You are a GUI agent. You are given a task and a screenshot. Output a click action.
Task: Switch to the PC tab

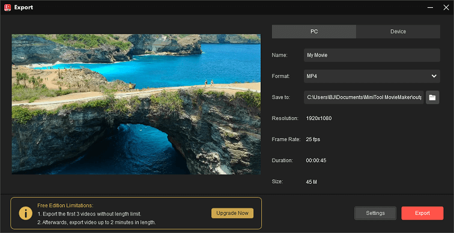pos(314,32)
